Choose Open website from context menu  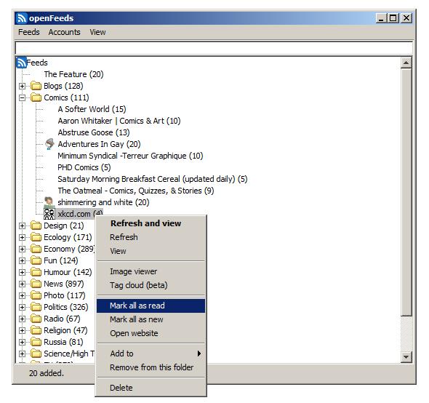tap(151, 333)
